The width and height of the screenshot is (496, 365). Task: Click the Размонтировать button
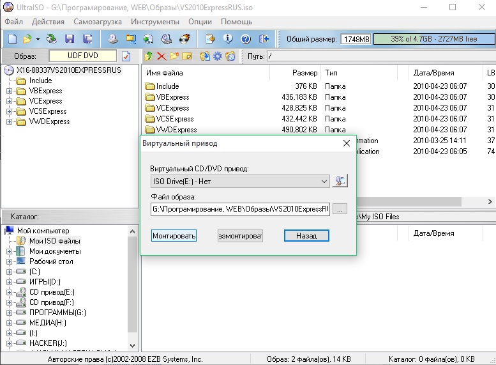click(240, 236)
